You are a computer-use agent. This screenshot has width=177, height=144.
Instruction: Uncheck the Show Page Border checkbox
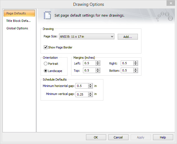coord(46,47)
